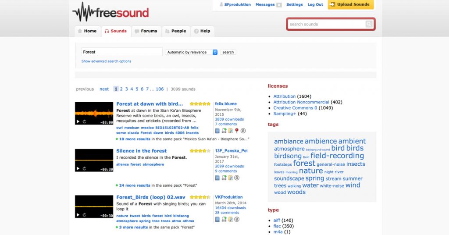This screenshot has width=449, height=235.
Task: Open account Settings link
Action: coord(294,4)
